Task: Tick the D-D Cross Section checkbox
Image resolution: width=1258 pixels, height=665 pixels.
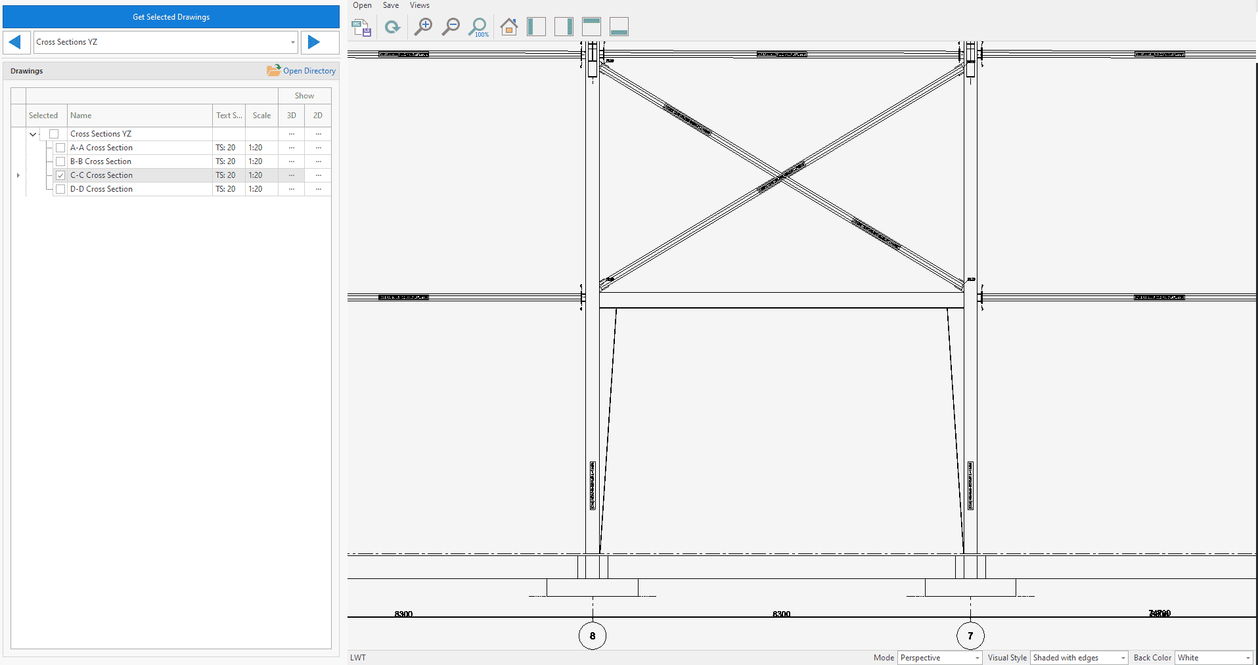Action: coord(60,189)
